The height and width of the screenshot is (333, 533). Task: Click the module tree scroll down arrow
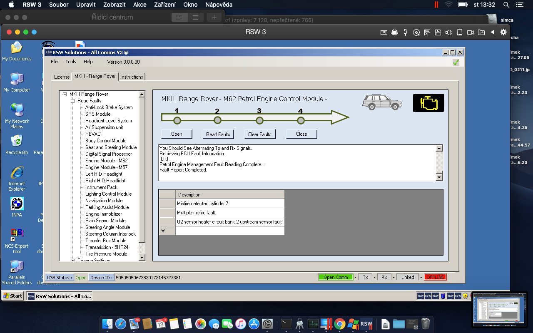pos(142,258)
